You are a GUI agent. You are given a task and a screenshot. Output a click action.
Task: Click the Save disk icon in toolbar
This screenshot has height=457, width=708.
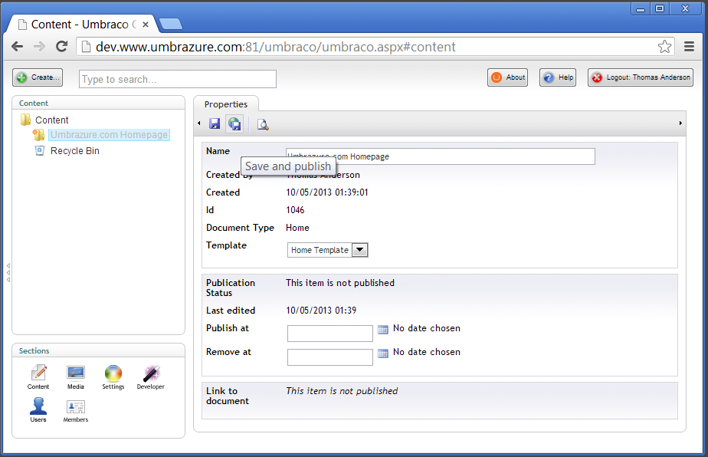215,123
